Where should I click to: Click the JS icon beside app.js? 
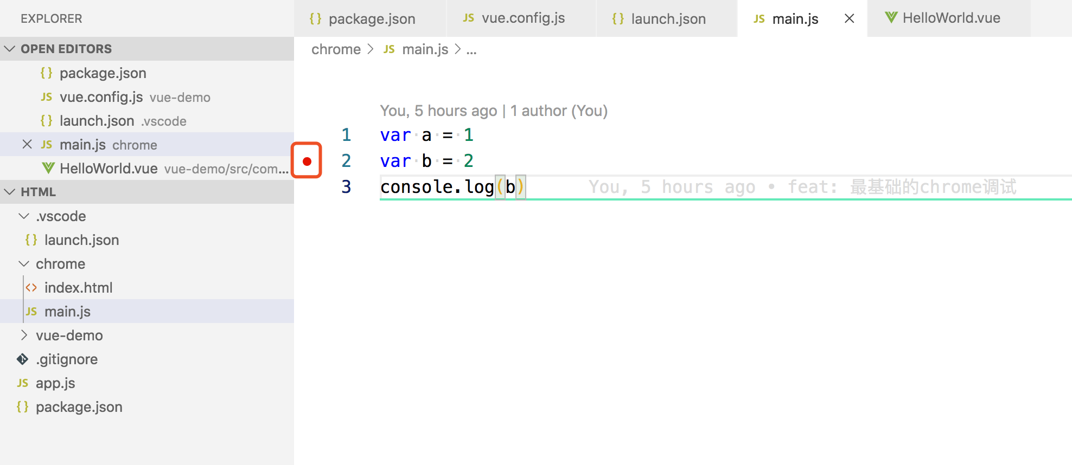pyautogui.click(x=23, y=383)
